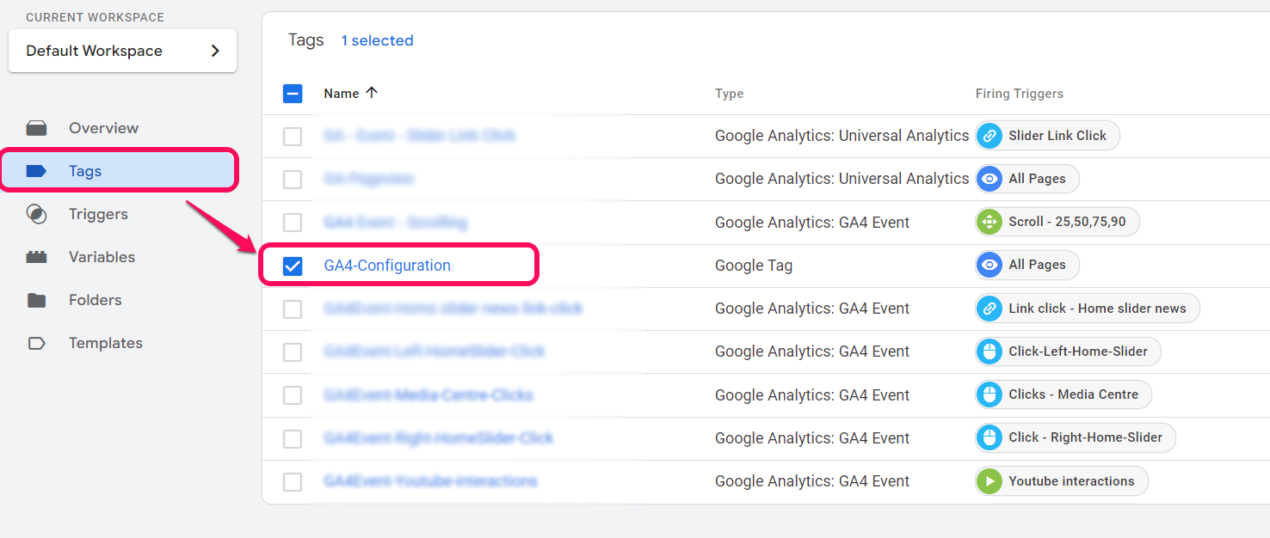The image size is (1270, 538).
Task: Click the Scroll trigger green icon
Action: [989, 222]
